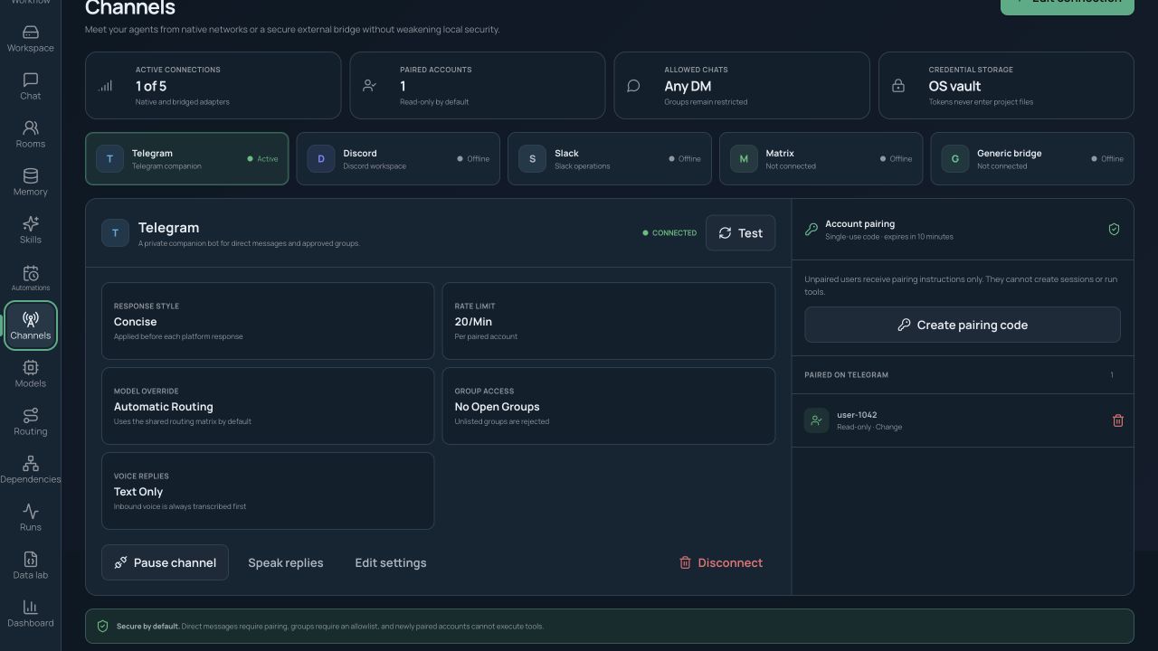Open Models in the sidebar
This screenshot has height=651, width=1158.
click(x=30, y=374)
